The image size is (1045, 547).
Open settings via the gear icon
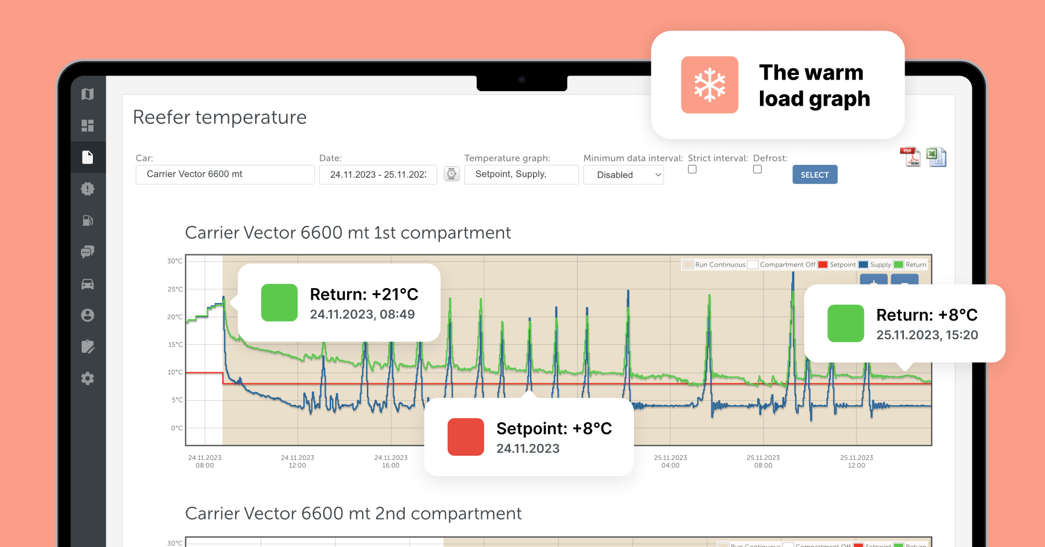[x=88, y=378]
